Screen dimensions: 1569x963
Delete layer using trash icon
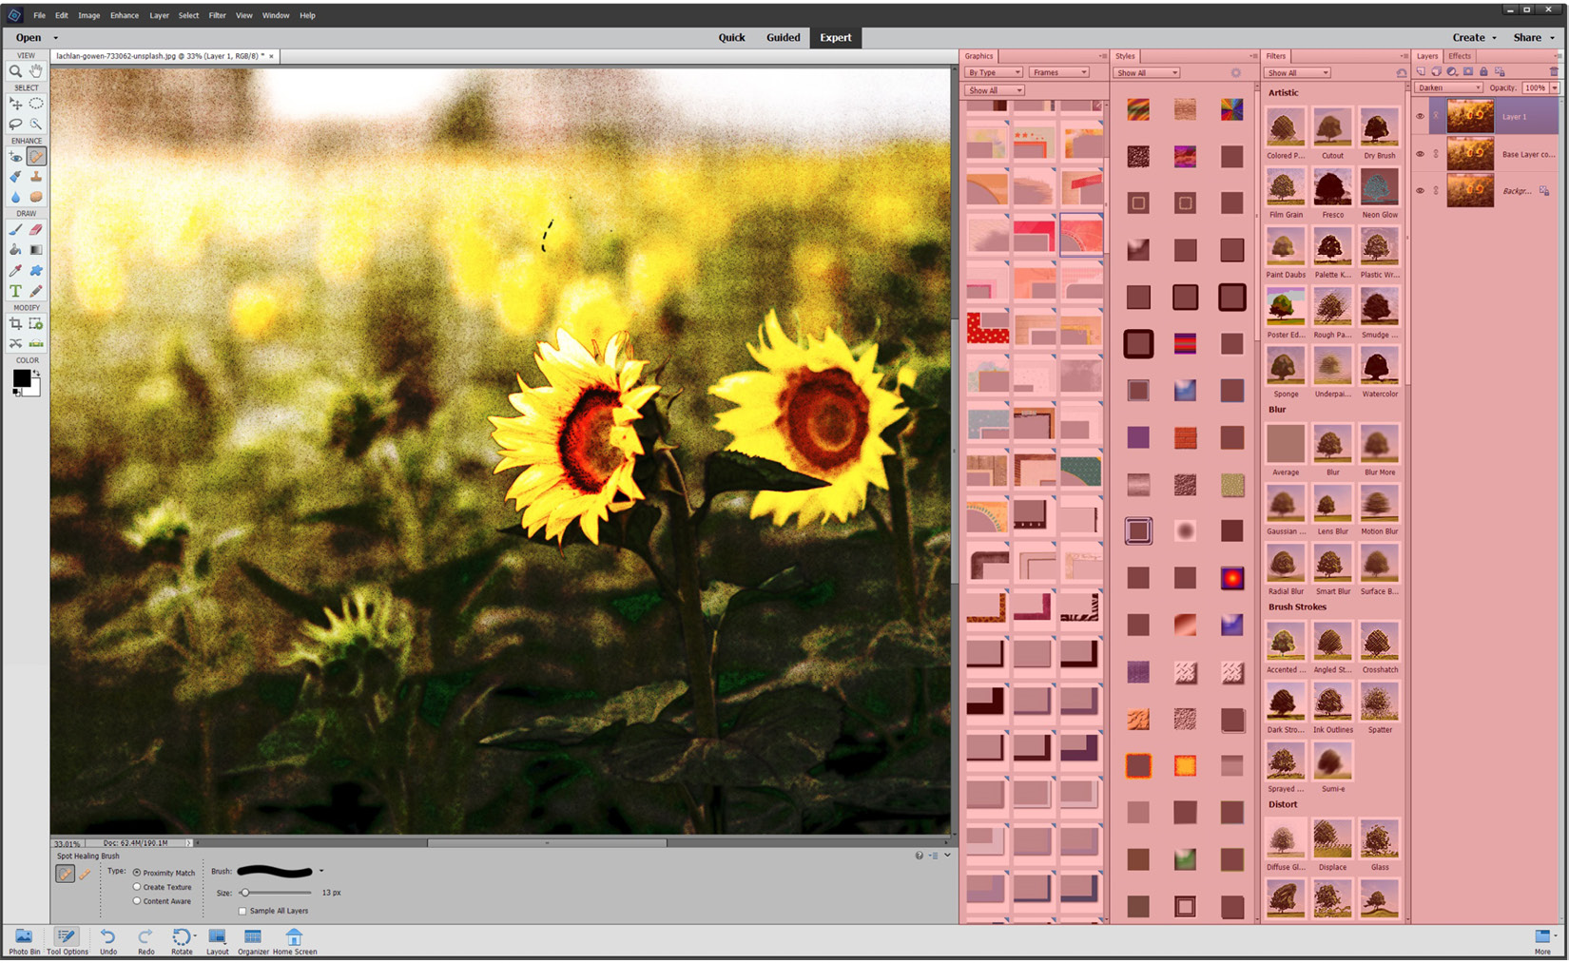(x=1555, y=72)
